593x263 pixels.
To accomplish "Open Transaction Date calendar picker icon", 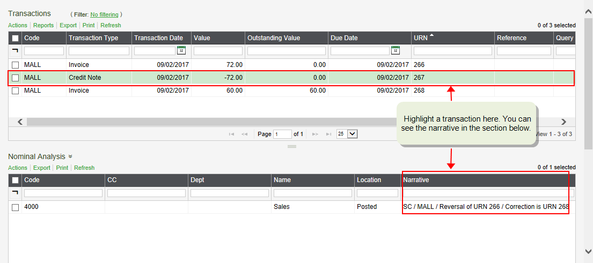I will pyautogui.click(x=181, y=50).
